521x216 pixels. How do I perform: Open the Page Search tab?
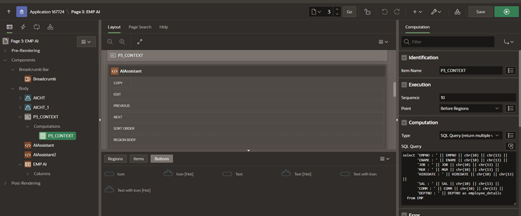[140, 27]
